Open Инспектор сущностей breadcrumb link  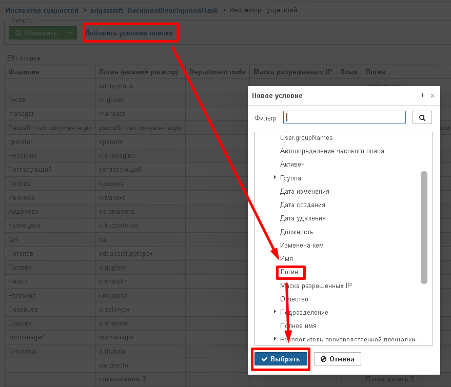tap(42, 10)
